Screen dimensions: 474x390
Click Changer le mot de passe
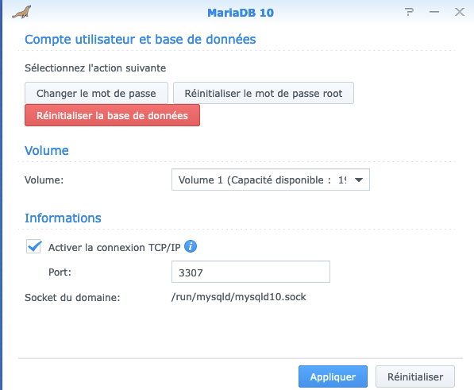point(96,93)
